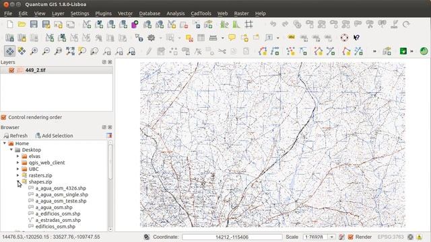Select the Identify Features tool
Image resolution: width=431 pixels, height=242 pixels.
(139, 38)
